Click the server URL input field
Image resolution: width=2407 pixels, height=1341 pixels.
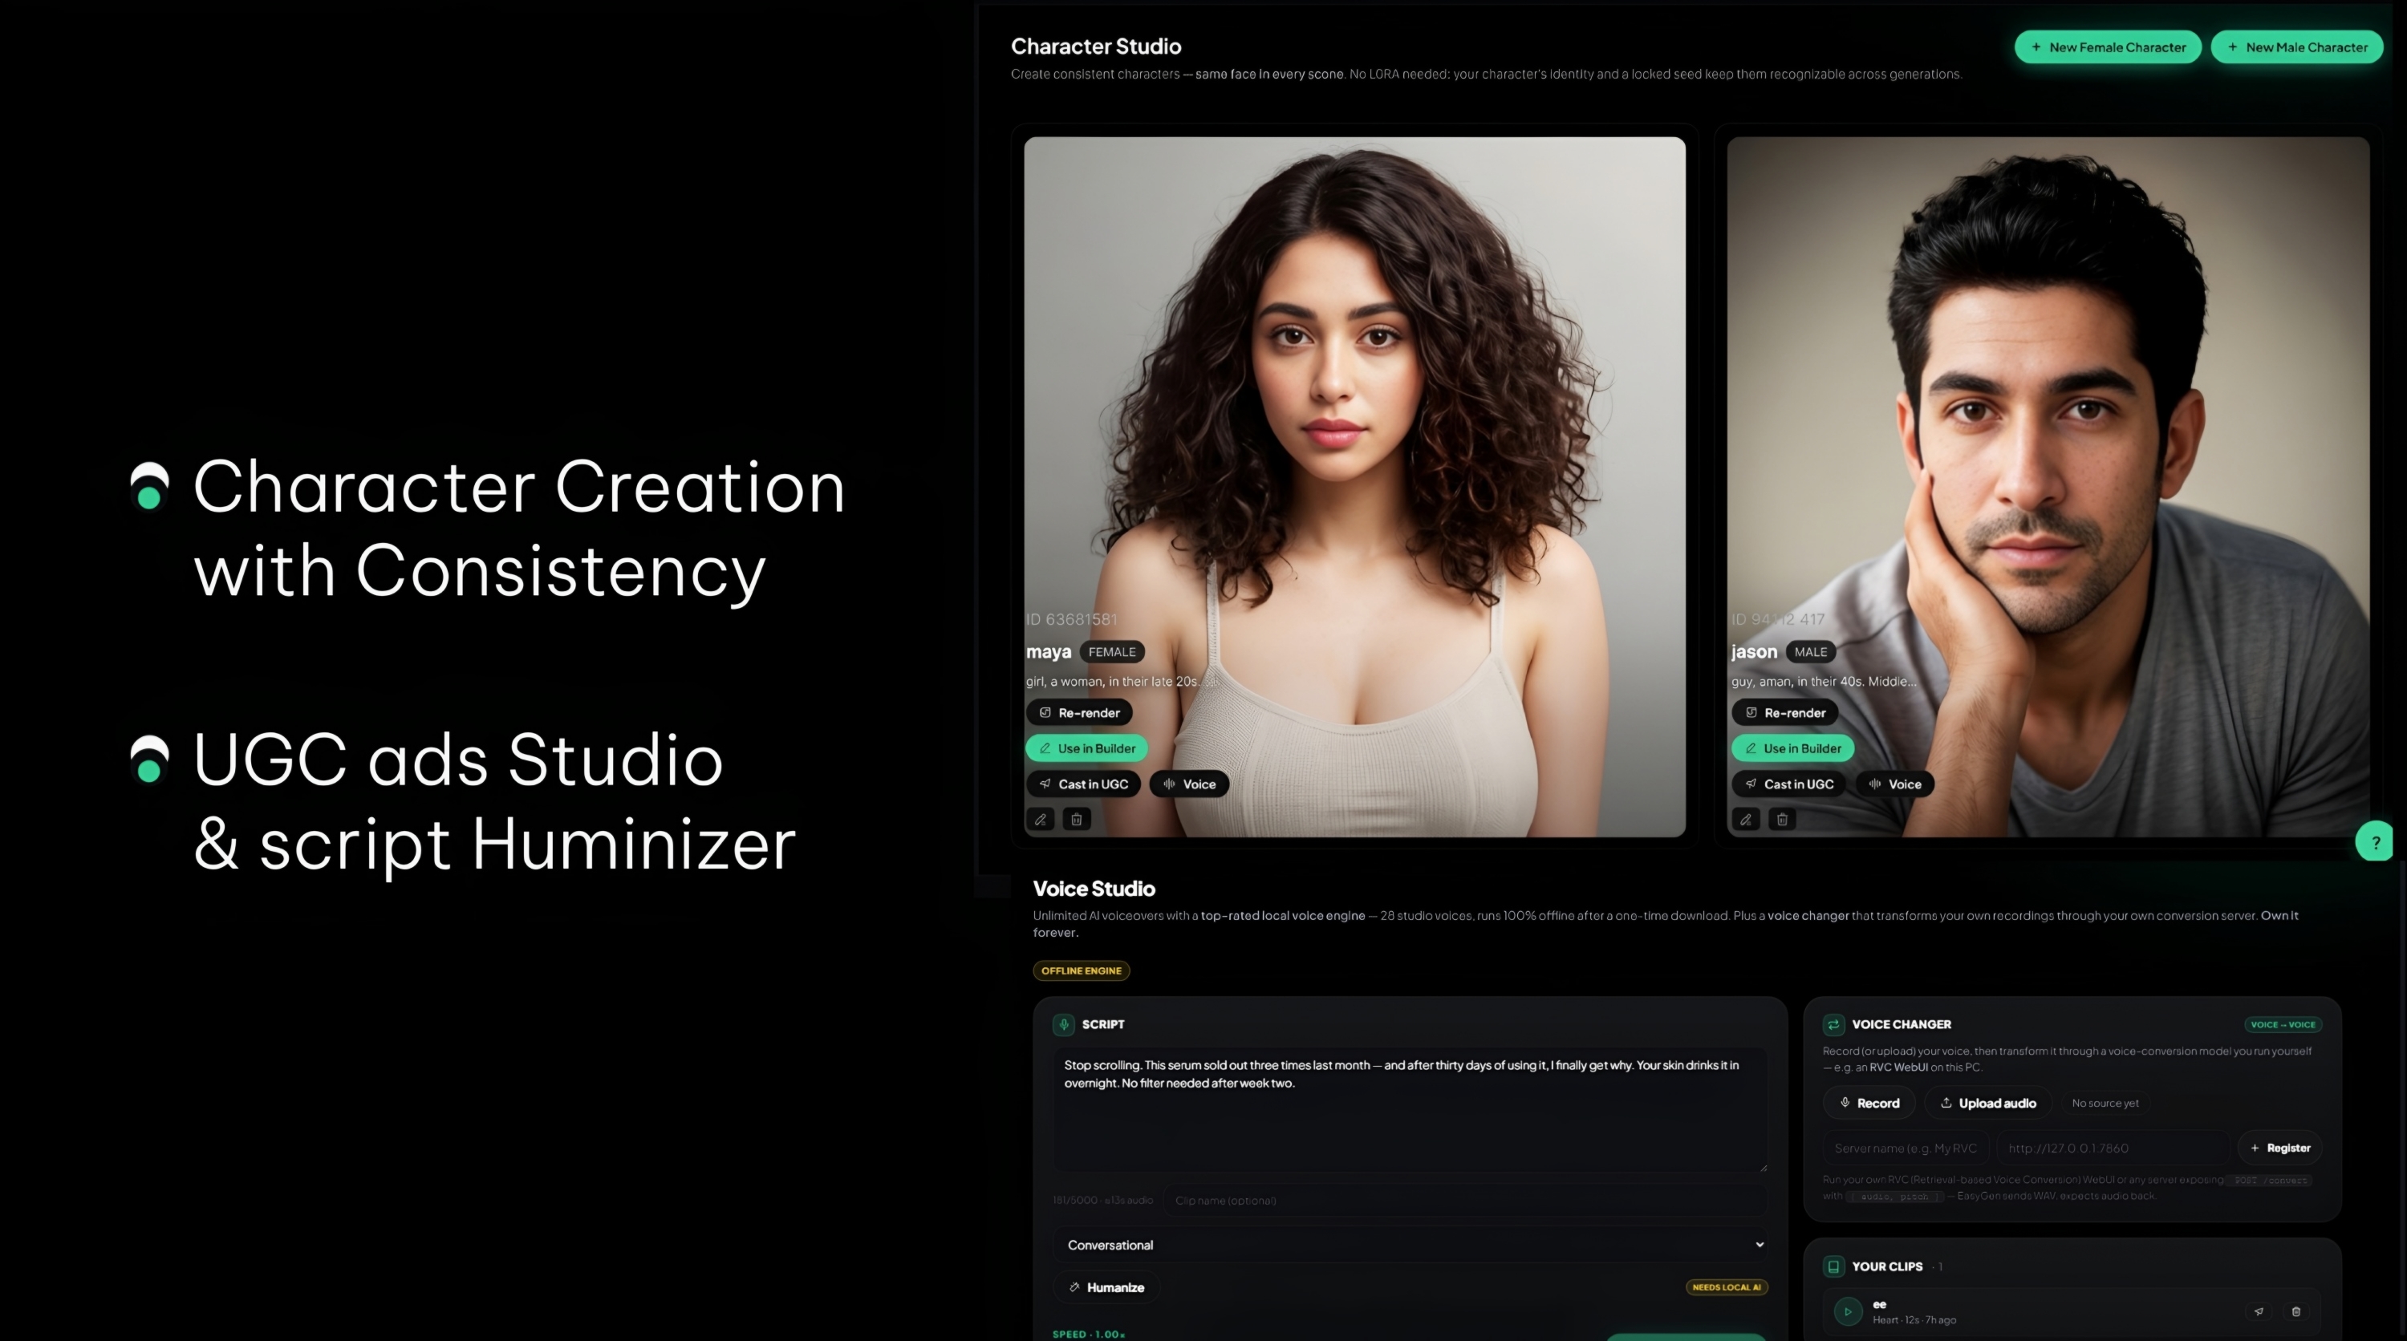click(x=2113, y=1148)
